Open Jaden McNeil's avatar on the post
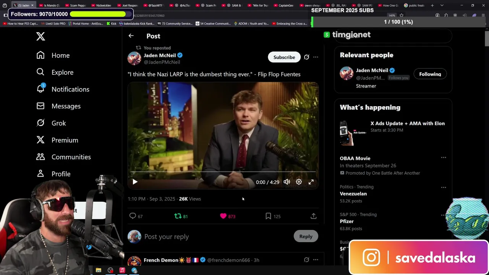The height and width of the screenshot is (275, 489). tap(134, 58)
